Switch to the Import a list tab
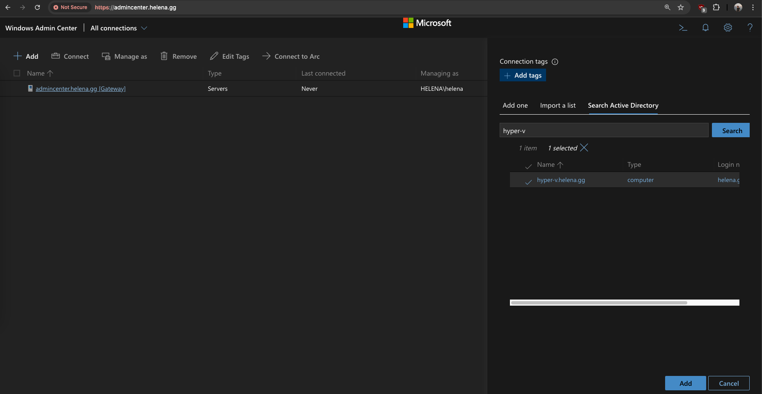The image size is (762, 394). pos(558,106)
